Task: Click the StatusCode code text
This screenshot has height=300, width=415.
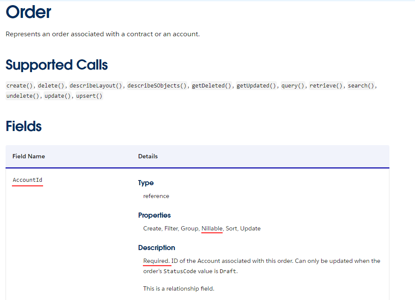Action: click(x=180, y=271)
